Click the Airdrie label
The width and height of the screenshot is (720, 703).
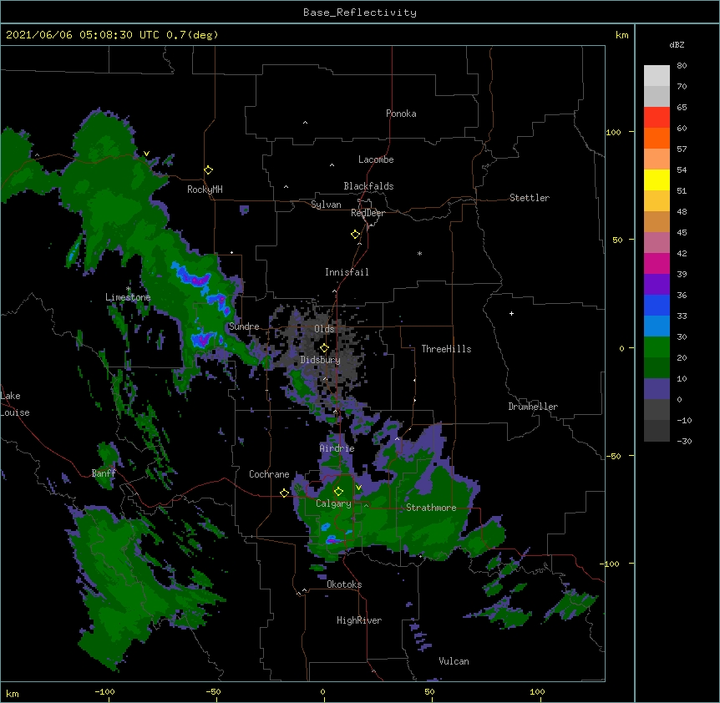337,448
